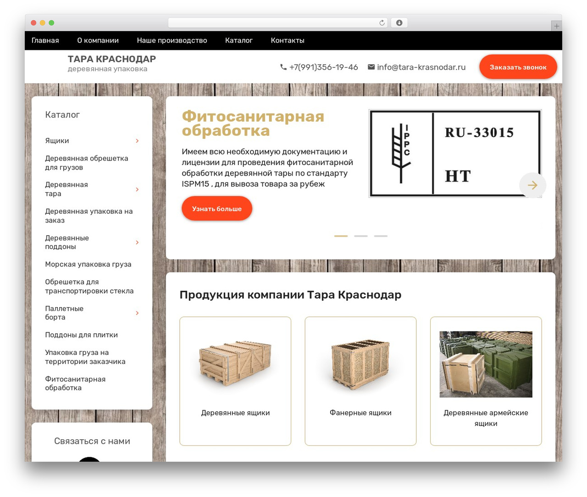Open Поддоны для плитки link
587x497 pixels.
[81, 335]
